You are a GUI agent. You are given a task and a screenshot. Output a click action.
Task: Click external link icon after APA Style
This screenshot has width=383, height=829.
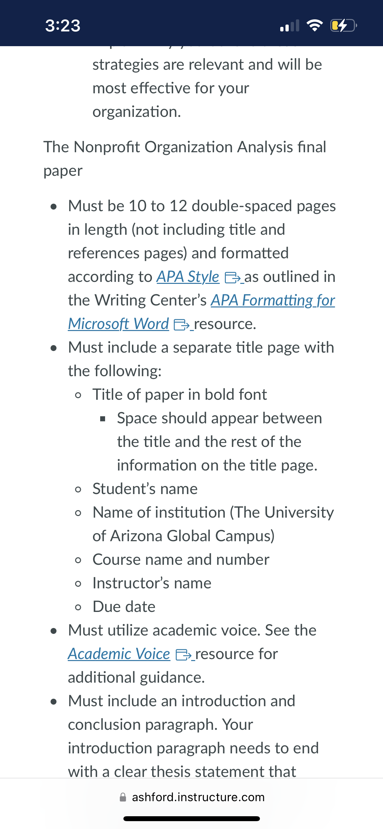tap(233, 278)
